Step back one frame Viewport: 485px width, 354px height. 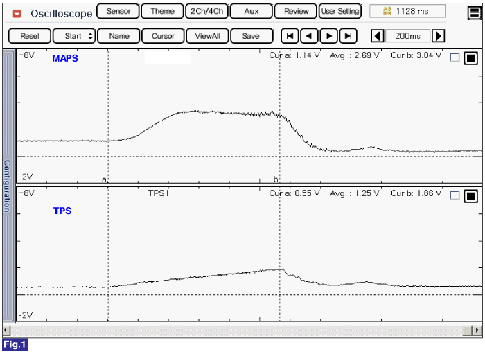coord(309,36)
